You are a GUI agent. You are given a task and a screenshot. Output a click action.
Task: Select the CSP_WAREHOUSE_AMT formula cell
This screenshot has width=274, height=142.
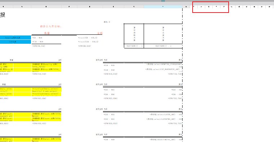[x=163, y=70]
